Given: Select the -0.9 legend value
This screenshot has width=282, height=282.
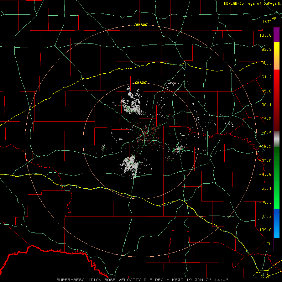Looking at the screenshot, I should (267, 133).
